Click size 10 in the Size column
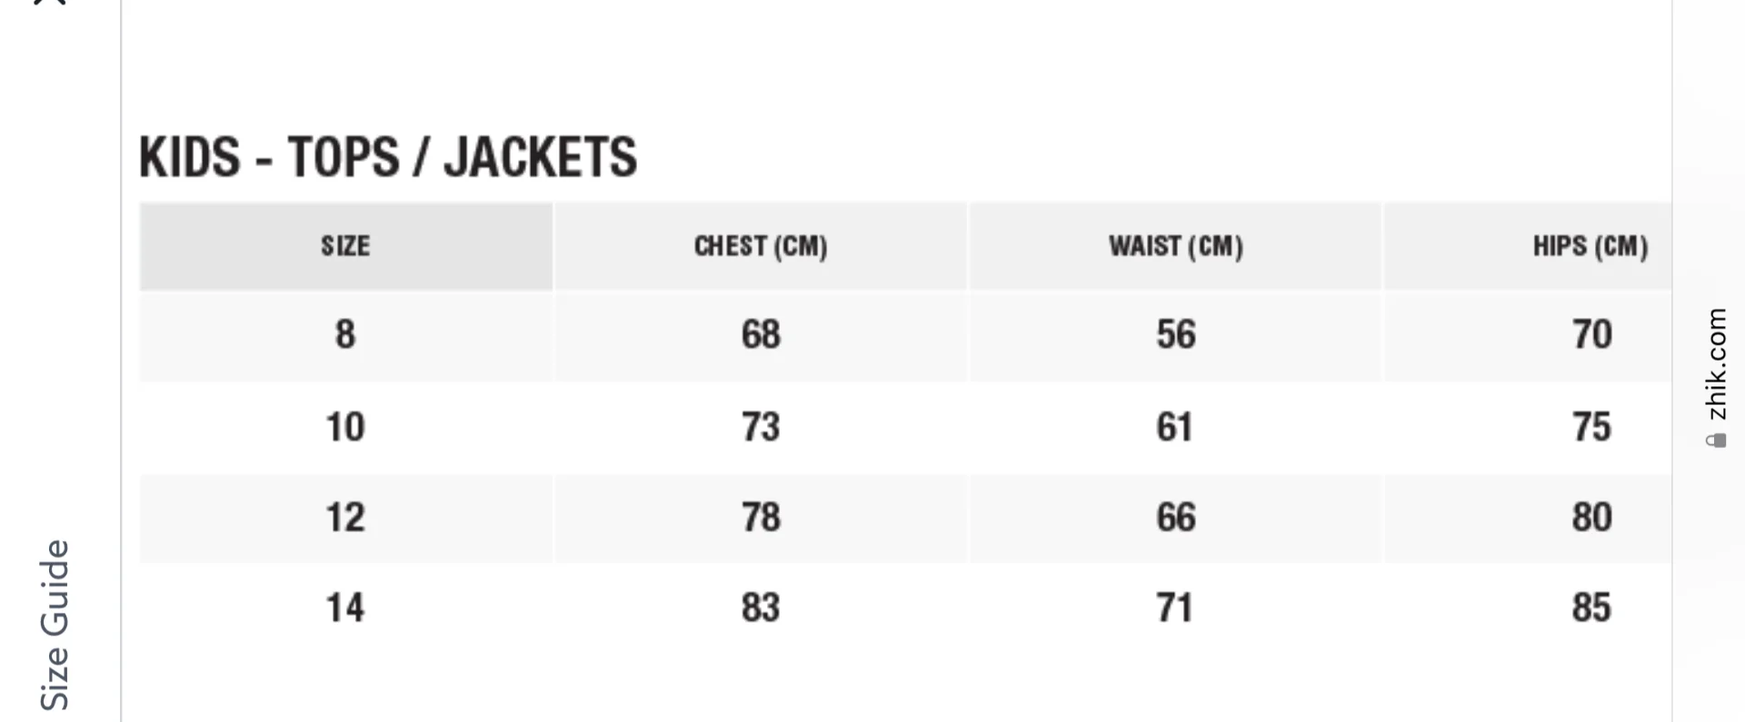This screenshot has height=722, width=1745. (x=345, y=427)
